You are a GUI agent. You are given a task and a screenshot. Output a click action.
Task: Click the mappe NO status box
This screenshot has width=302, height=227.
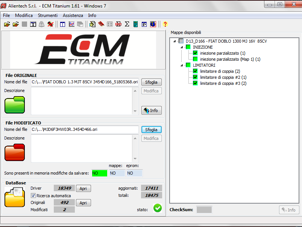pyautogui.click(x=117, y=173)
